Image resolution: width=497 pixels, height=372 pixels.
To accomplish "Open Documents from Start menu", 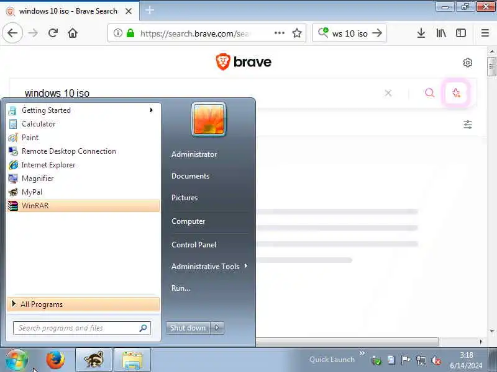I will pyautogui.click(x=190, y=176).
